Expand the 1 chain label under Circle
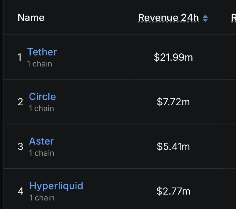Image resolution: width=236 pixels, height=209 pixels. pyautogui.click(x=41, y=108)
